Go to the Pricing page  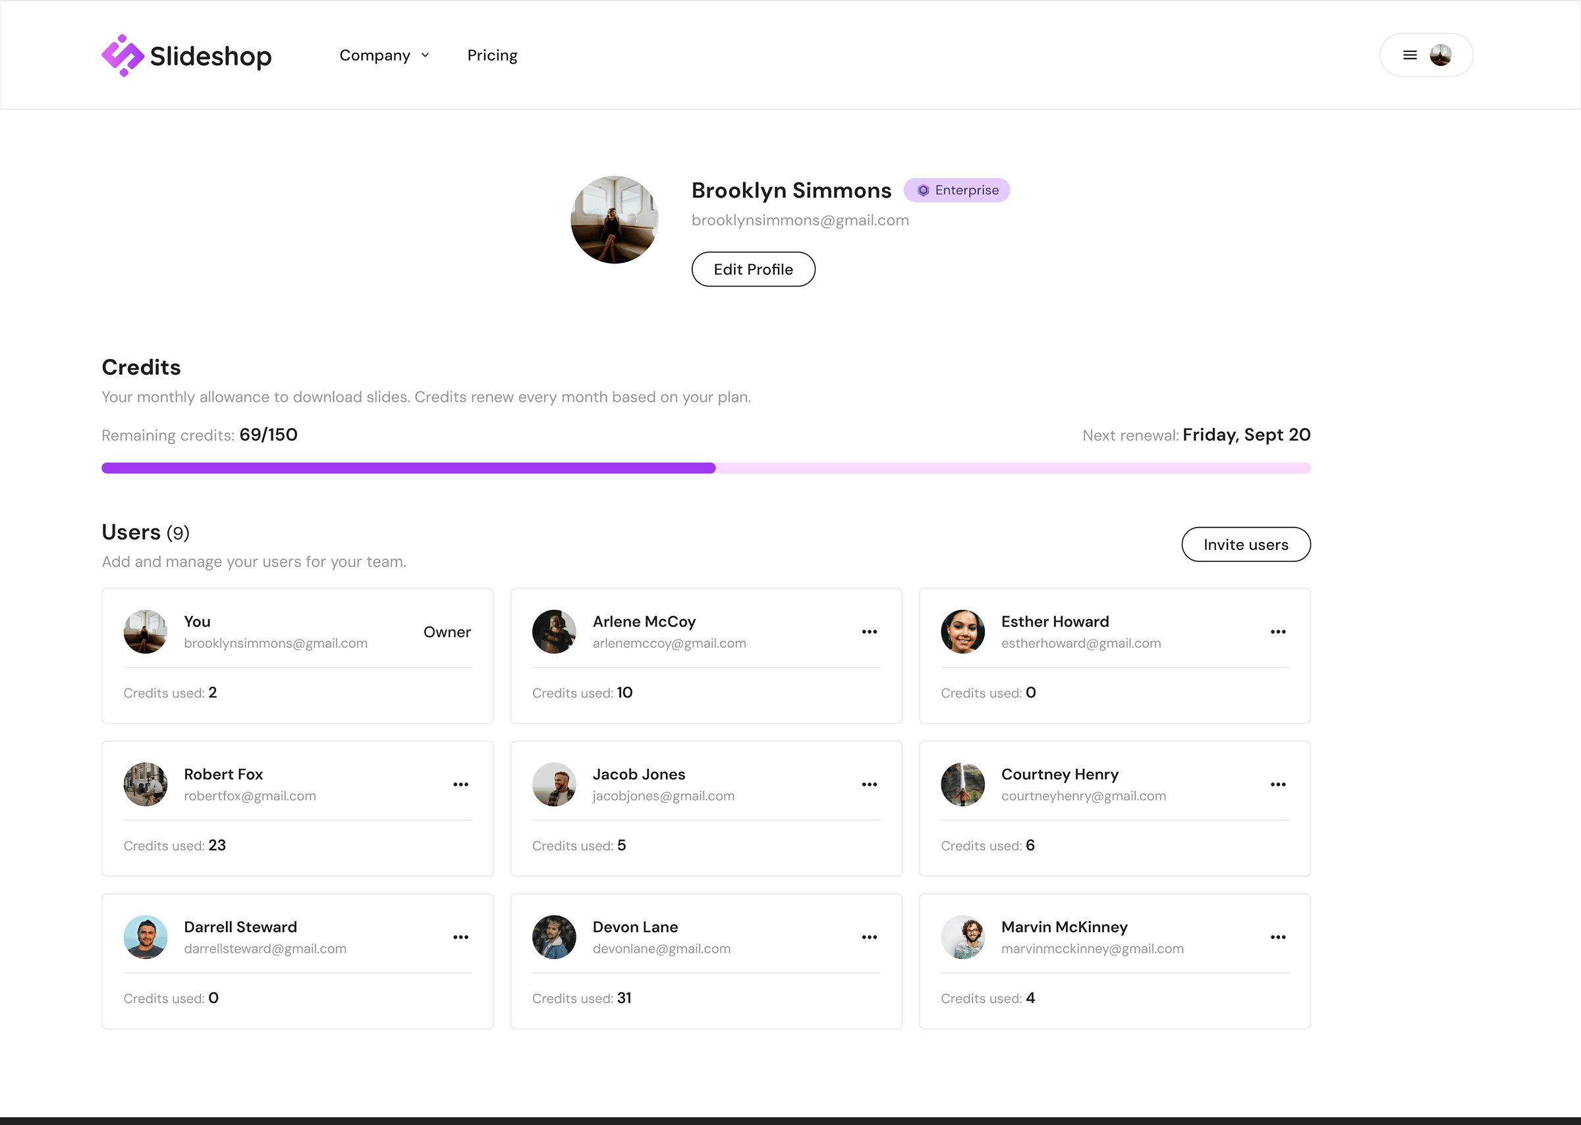pyautogui.click(x=492, y=55)
